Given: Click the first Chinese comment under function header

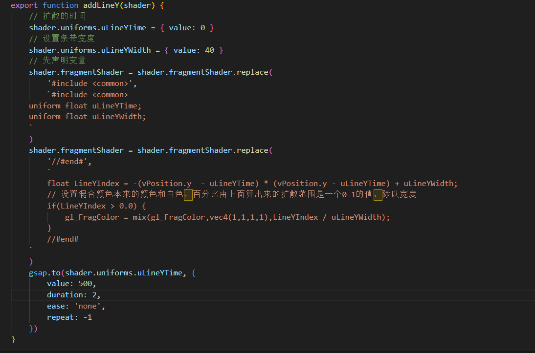Looking at the screenshot, I should point(57,16).
